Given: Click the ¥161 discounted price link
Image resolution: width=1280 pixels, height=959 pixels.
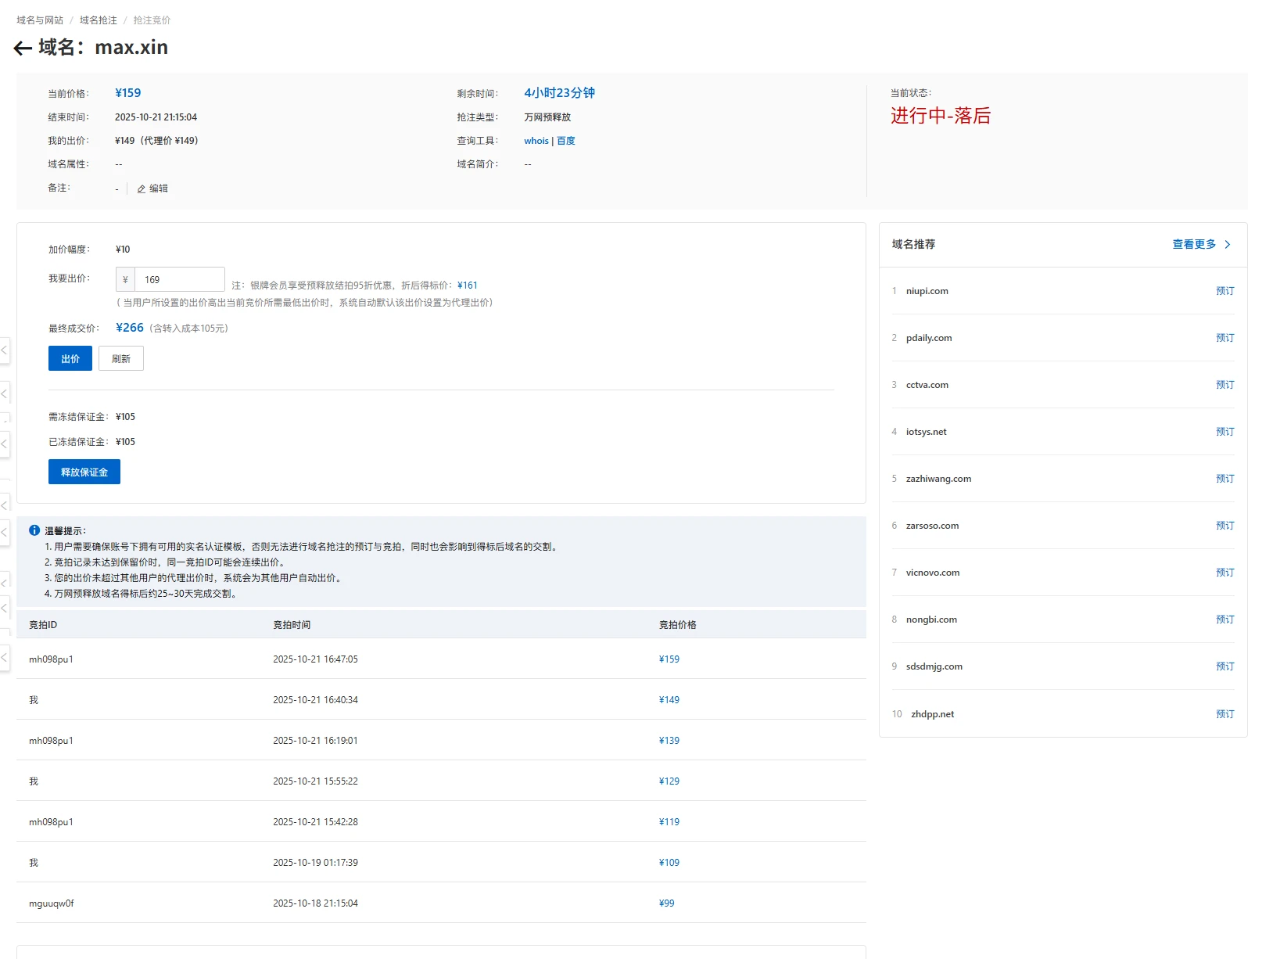Looking at the screenshot, I should coord(468,286).
